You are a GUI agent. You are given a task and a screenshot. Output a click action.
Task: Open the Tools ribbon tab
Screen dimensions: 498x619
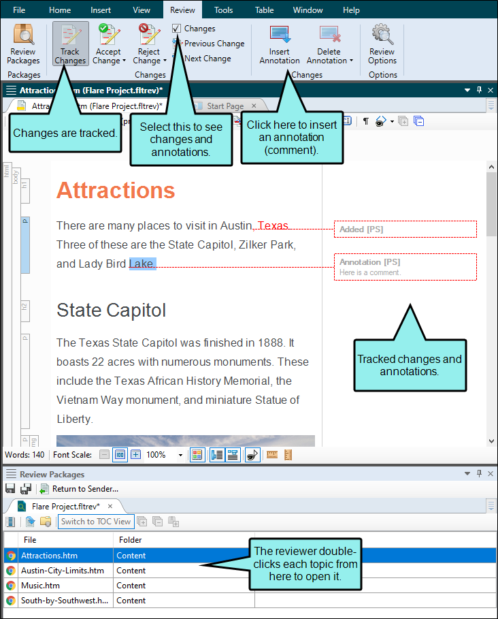pos(223,10)
